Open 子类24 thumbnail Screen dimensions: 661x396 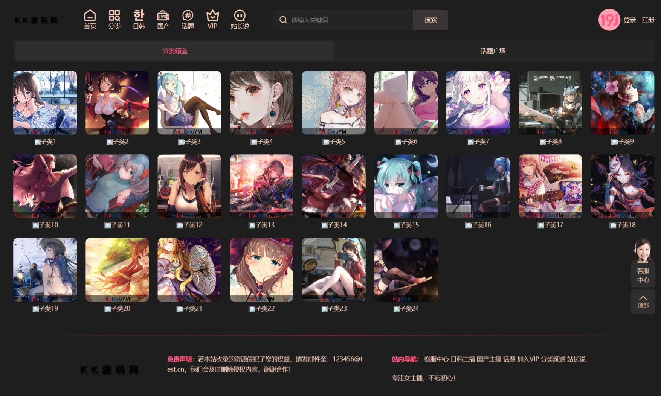[x=406, y=270]
